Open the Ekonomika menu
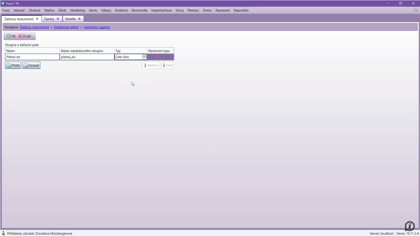 tap(139, 10)
